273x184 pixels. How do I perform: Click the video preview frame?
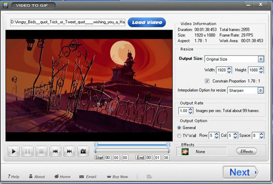[89, 86]
